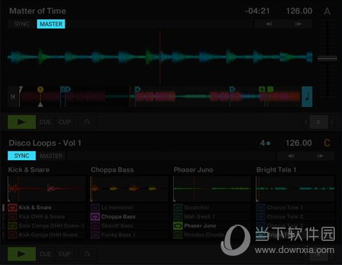The height and width of the screenshot is (265, 342).
Task: Click the Bright Tele 1 slot waveform
Action: (x=295, y=188)
